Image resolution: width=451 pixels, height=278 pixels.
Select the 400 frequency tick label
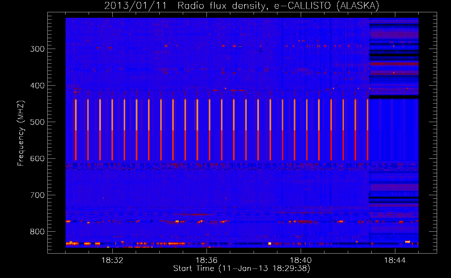[37, 86]
